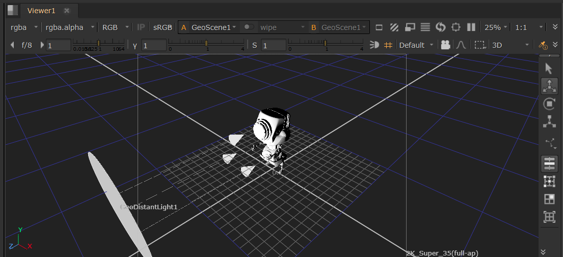Open the rgba channel dropdown

[23, 27]
